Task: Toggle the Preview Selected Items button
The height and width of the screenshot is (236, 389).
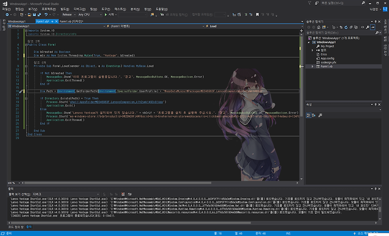Action: point(372,28)
